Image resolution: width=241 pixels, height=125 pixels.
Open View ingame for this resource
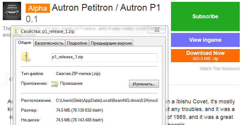pos(205,40)
